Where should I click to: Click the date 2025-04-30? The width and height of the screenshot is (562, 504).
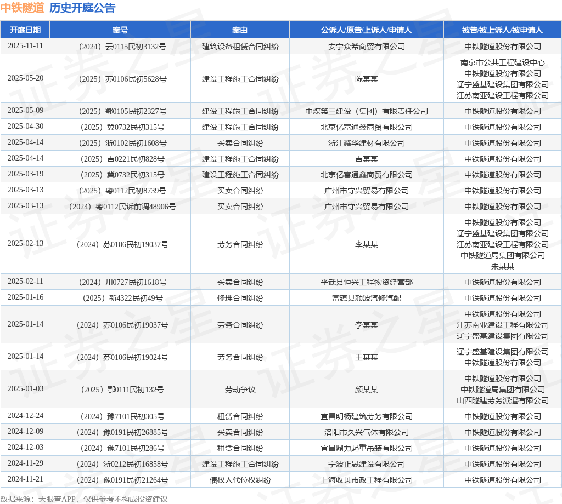25,127
